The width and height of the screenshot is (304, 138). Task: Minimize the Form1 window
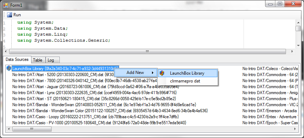[271, 4]
